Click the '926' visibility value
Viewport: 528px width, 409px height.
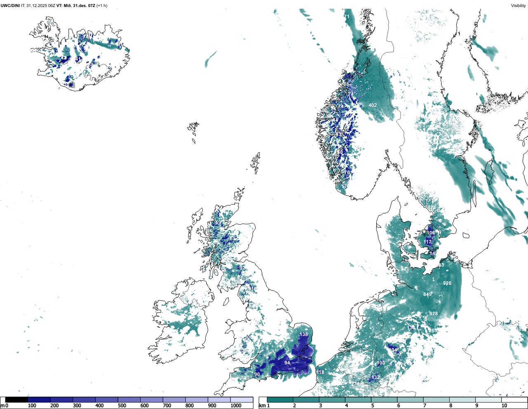tap(447, 283)
